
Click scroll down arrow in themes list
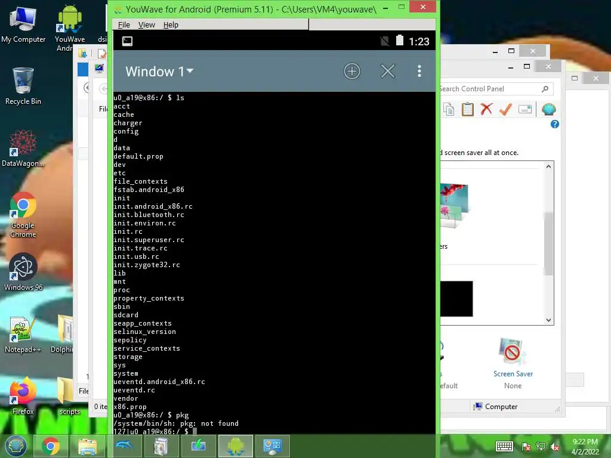548,320
